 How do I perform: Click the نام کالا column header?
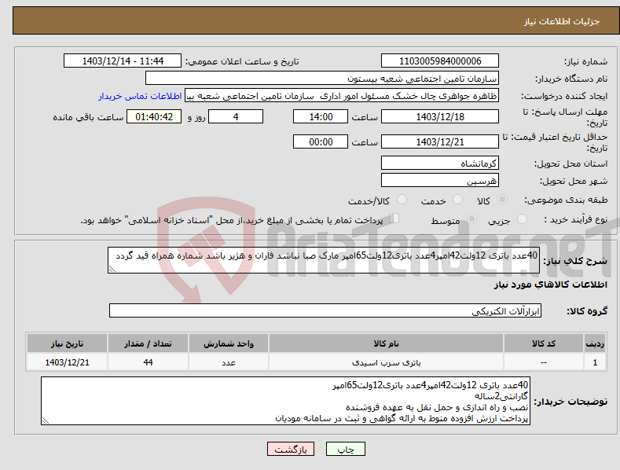click(x=386, y=343)
